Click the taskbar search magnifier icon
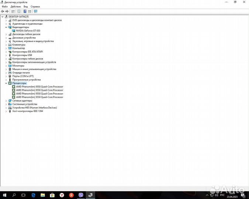This screenshot has width=249, height=199. coord(14,195)
